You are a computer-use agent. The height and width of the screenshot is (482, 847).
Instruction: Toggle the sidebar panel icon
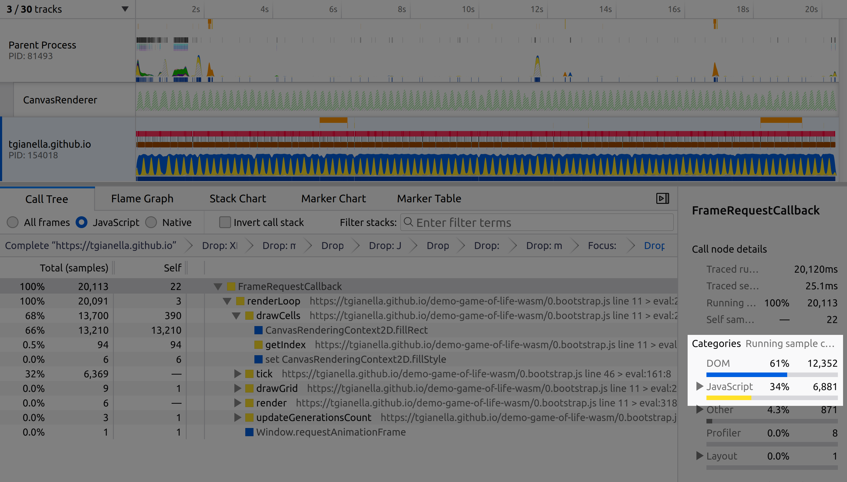662,198
